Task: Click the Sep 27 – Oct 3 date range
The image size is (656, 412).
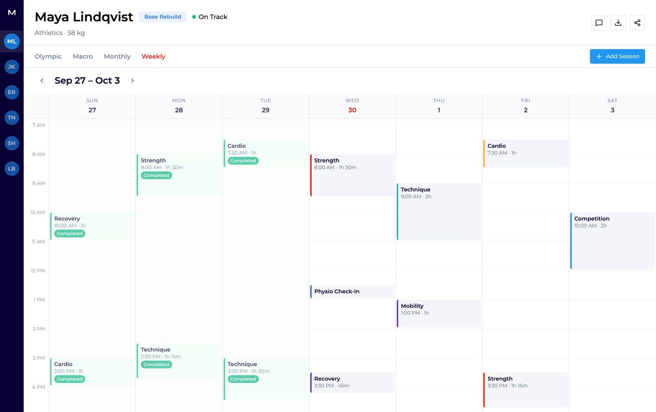Action: tap(87, 81)
